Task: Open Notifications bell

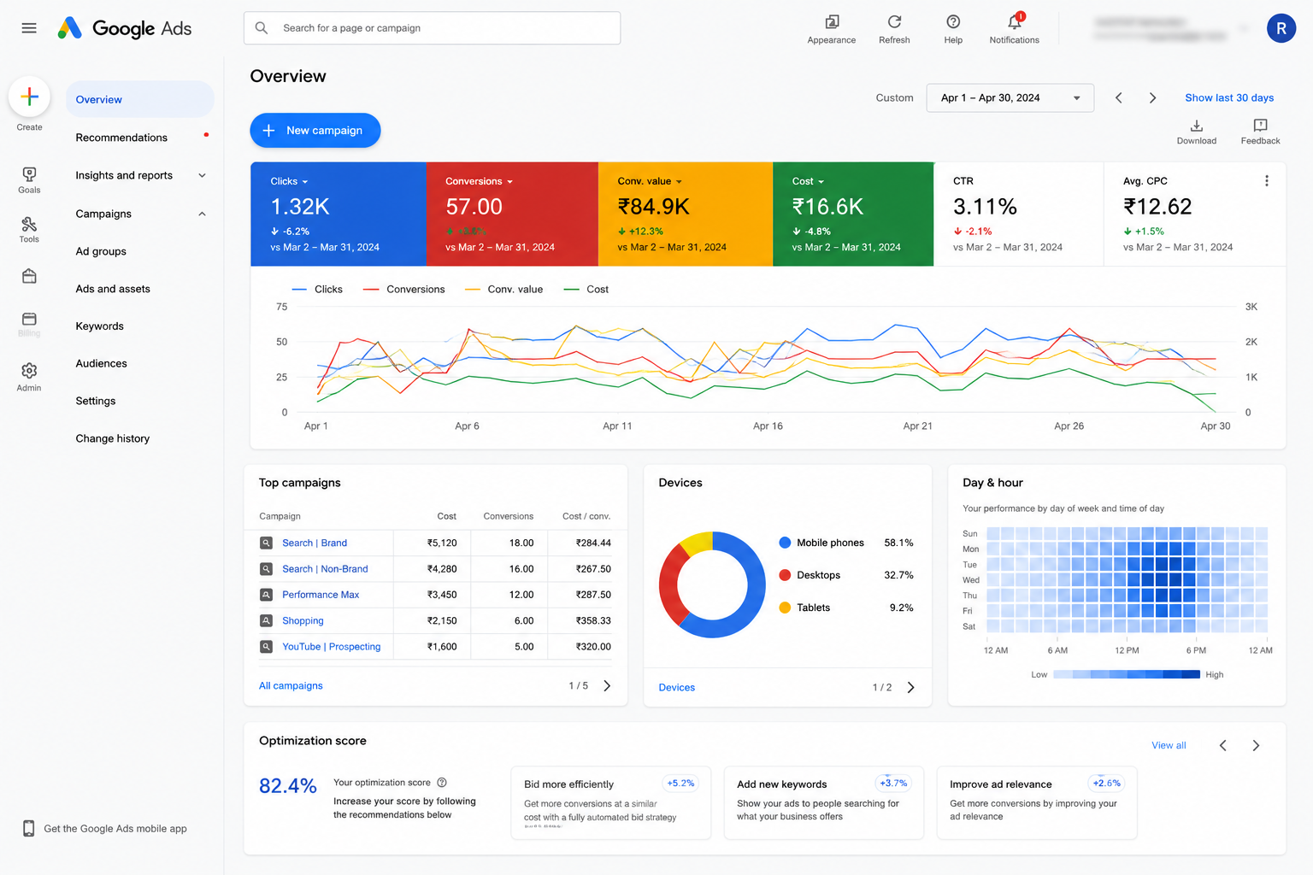Action: coord(1015,22)
